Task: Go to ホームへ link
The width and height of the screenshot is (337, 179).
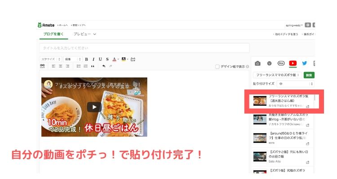Action: point(62,25)
